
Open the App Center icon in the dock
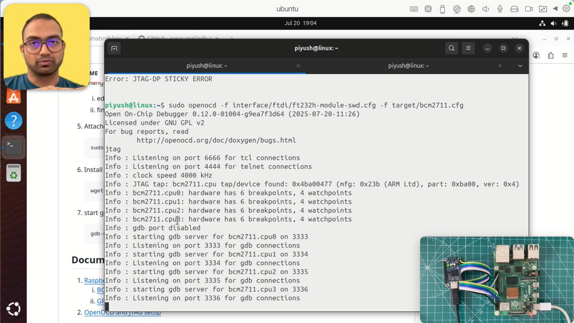[13, 97]
